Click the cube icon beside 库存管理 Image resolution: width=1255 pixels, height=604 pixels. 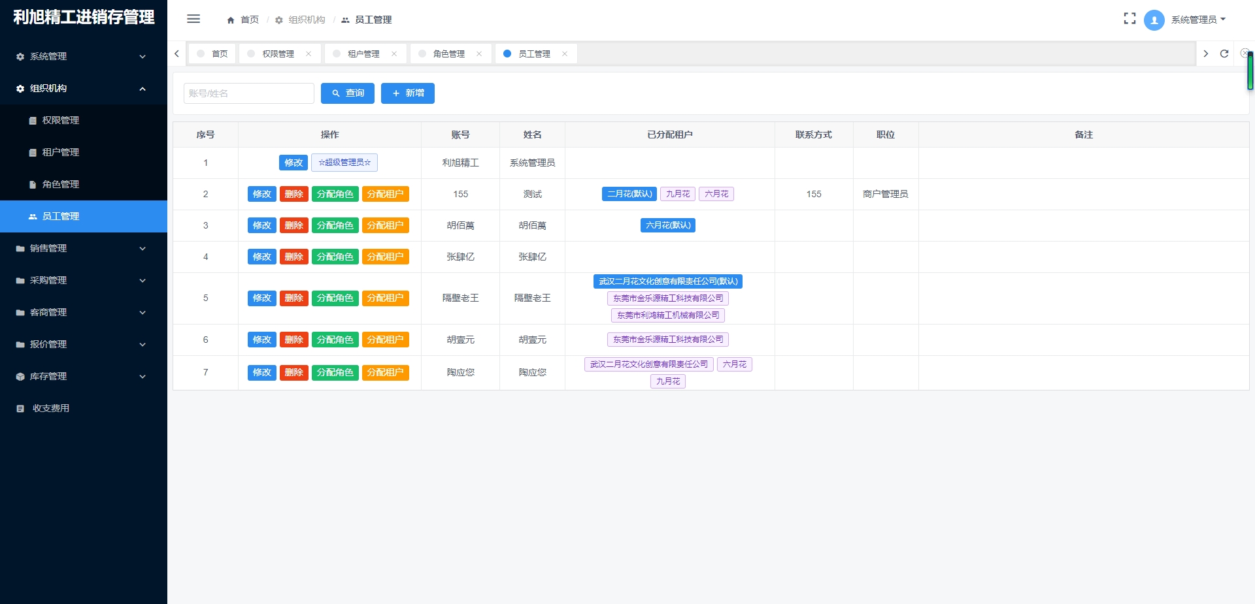(x=20, y=377)
